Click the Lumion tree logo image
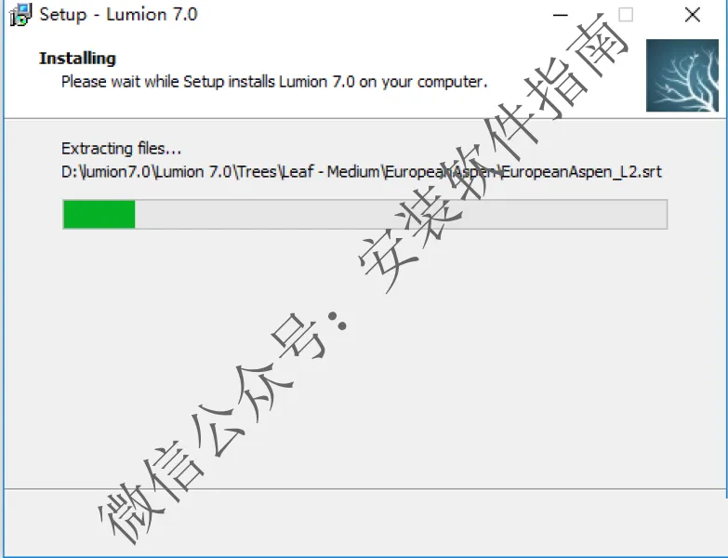 tap(682, 75)
